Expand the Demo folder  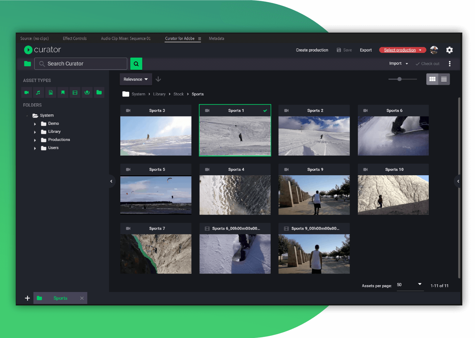[35, 124]
